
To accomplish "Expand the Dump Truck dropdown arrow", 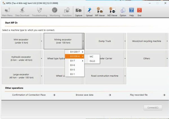I will [x=125, y=41].
